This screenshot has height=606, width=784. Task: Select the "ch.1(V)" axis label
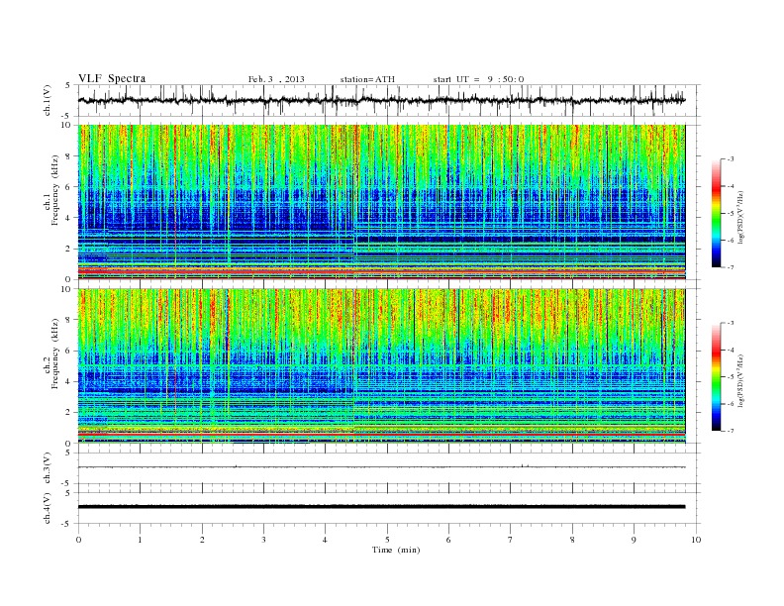[48, 100]
